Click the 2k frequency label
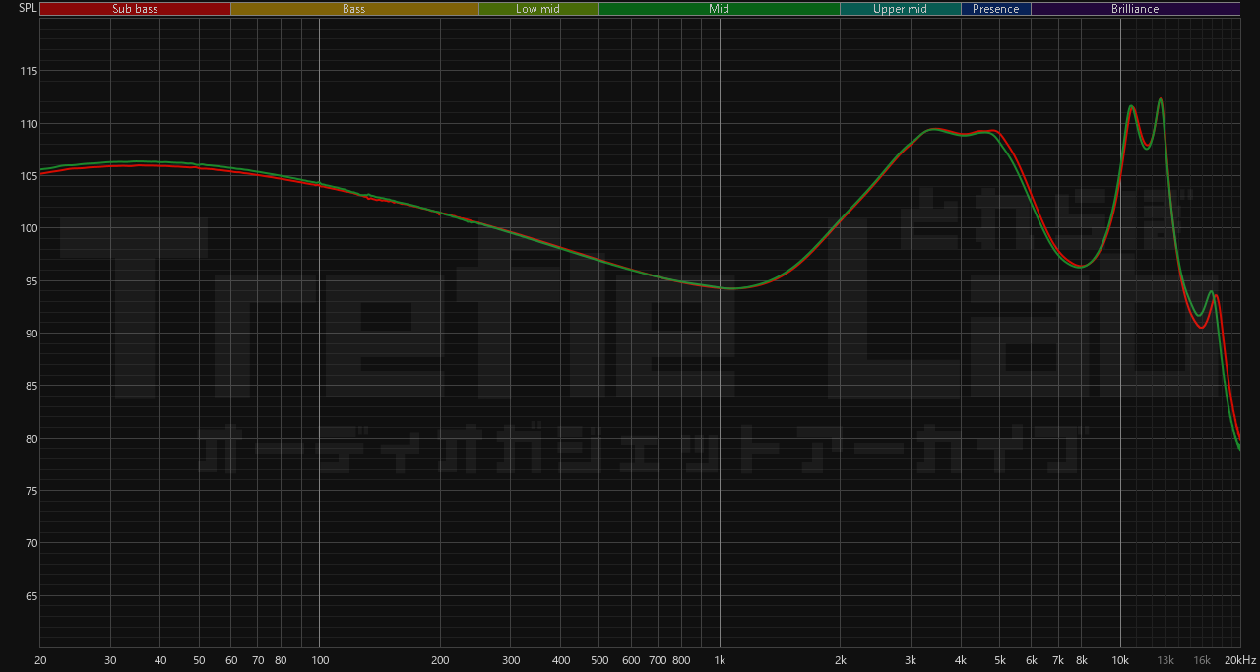The width and height of the screenshot is (1260, 672). 841,660
